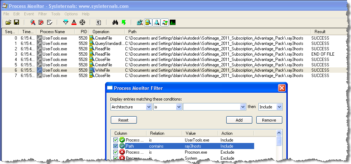Click the Save floppy disk icon
Screen dimensions: 351x164
[16, 22]
